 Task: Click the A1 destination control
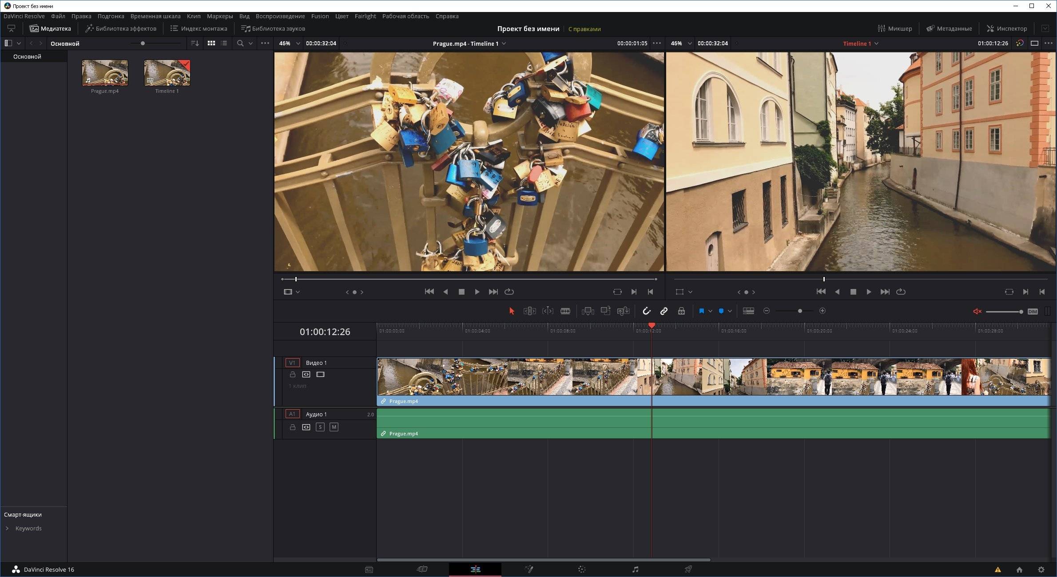tap(292, 414)
